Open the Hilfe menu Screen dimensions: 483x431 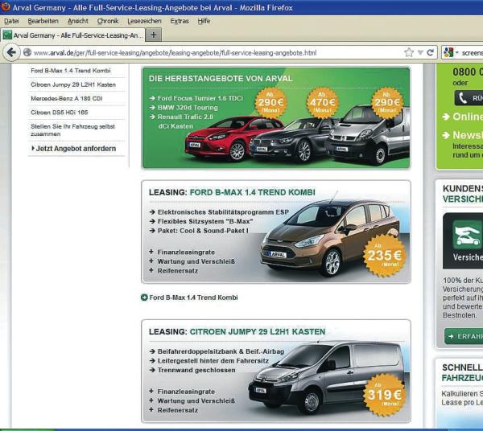tap(204, 21)
